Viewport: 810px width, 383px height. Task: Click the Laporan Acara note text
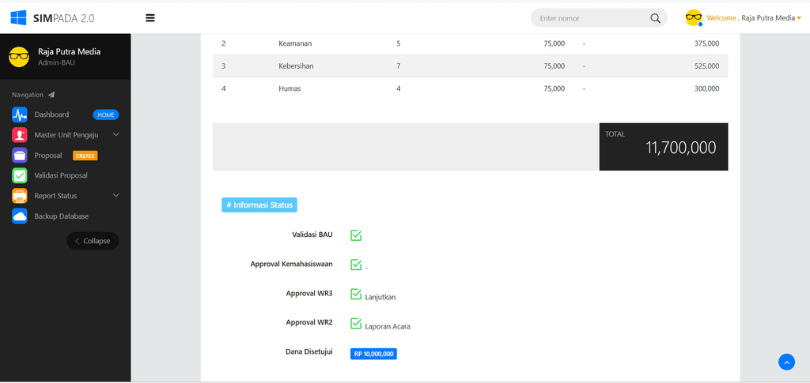[388, 326]
